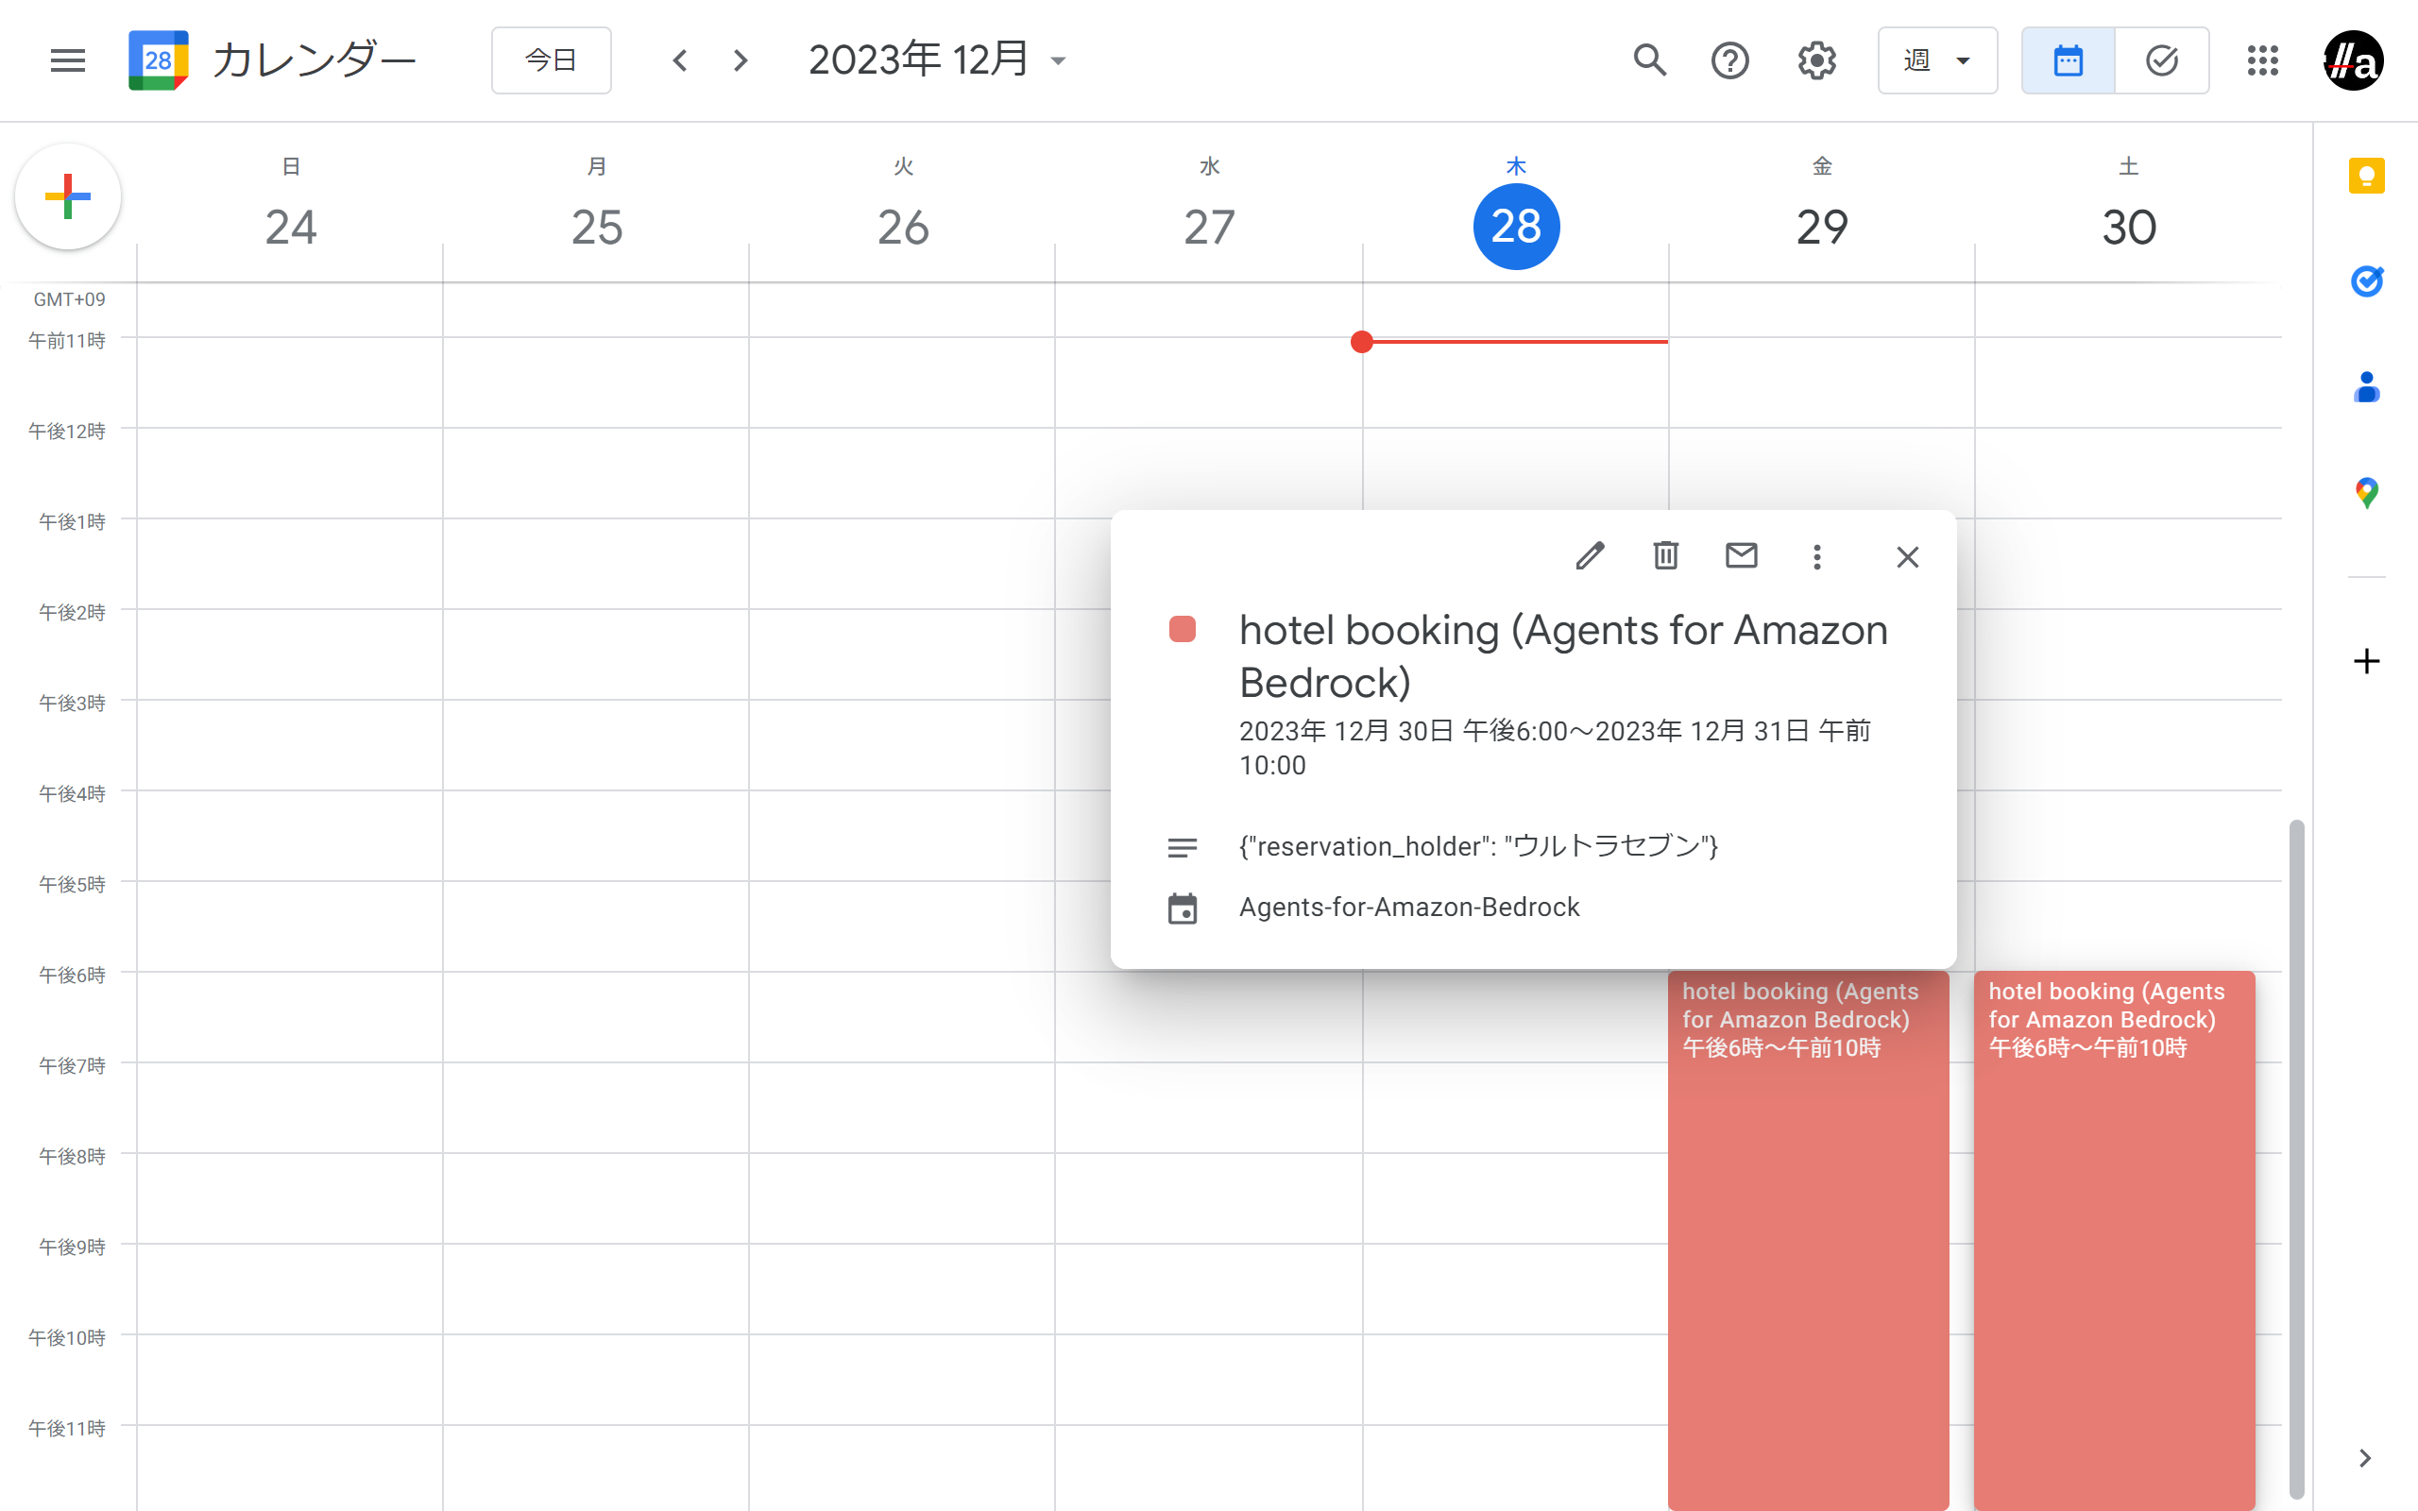The height and width of the screenshot is (1511, 2418).
Task: Click the pencil edit event icon
Action: [x=1590, y=555]
